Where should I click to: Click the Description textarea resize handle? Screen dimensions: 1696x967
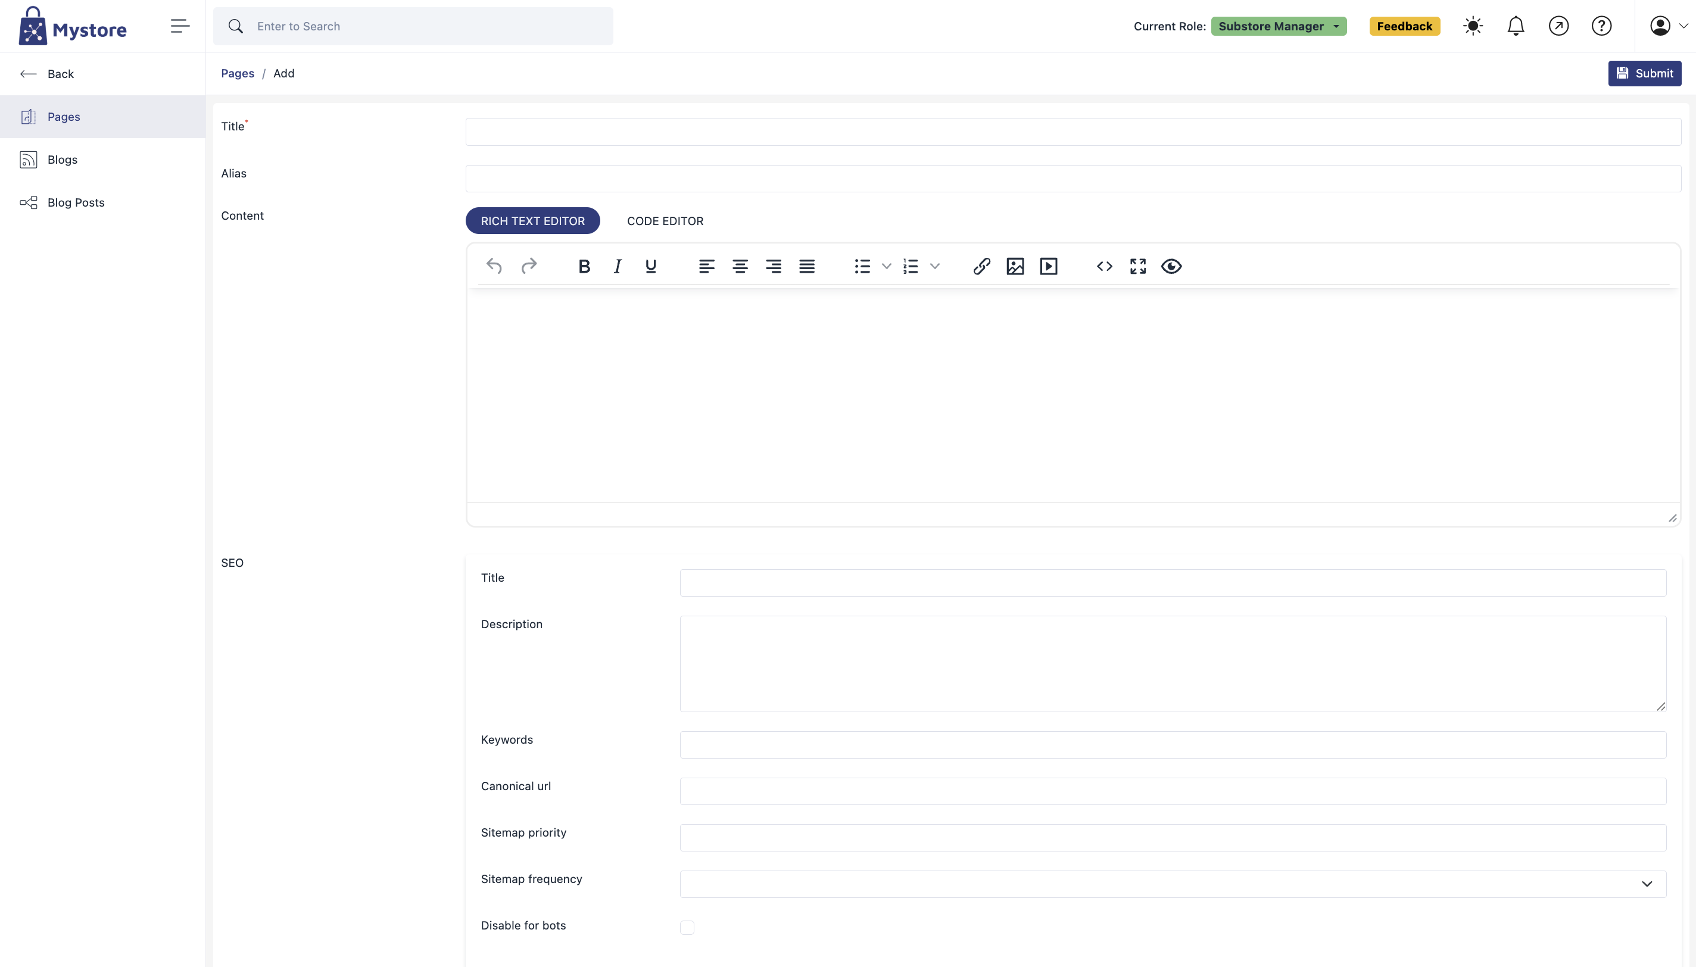tap(1660, 706)
